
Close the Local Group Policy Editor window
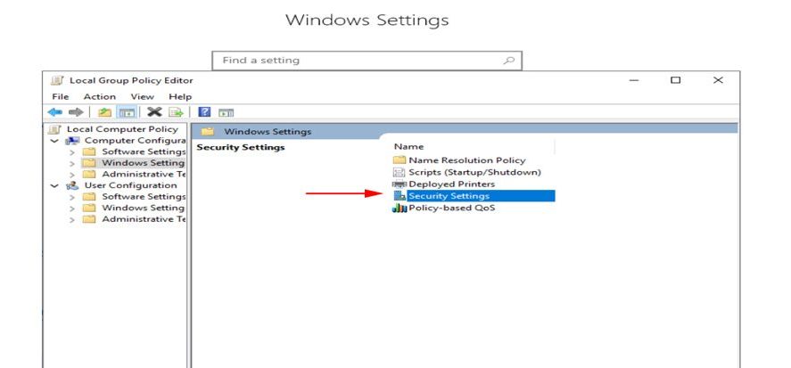pos(718,80)
